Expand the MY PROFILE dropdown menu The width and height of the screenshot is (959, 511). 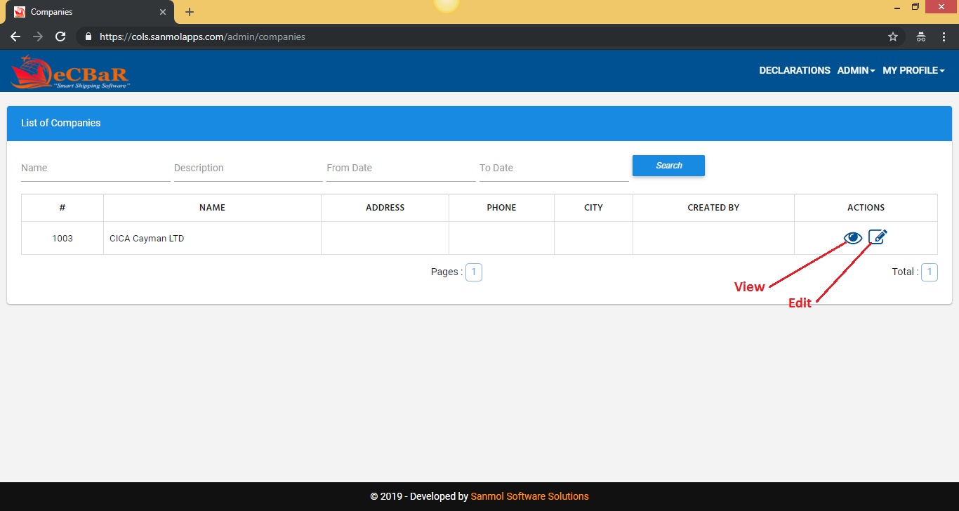click(x=913, y=70)
